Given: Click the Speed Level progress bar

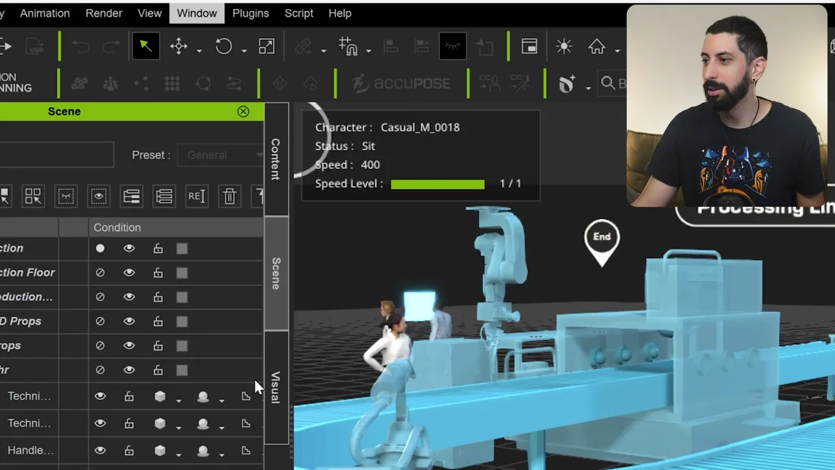Looking at the screenshot, I should (437, 184).
